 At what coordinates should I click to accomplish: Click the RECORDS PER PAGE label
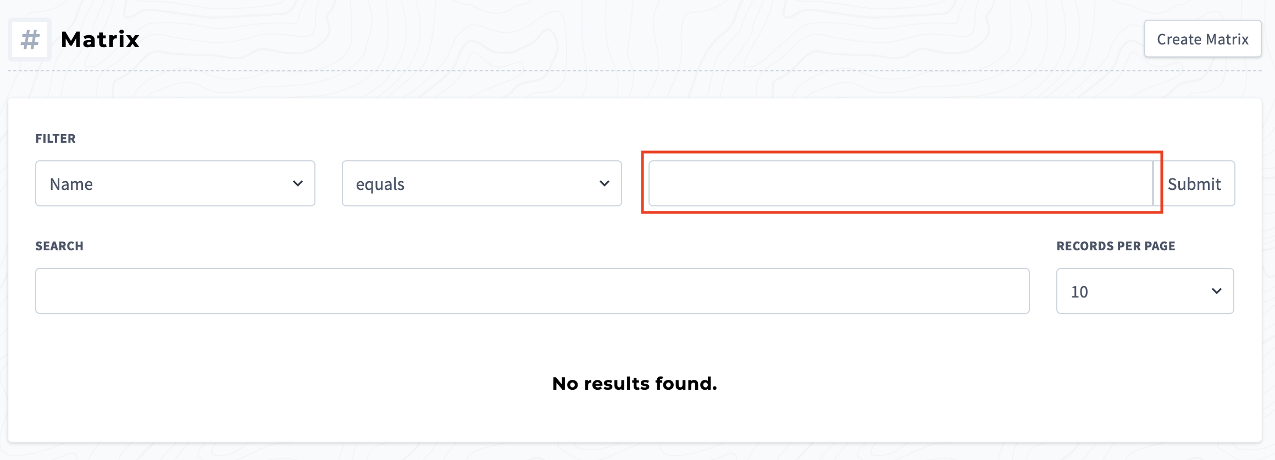1115,246
